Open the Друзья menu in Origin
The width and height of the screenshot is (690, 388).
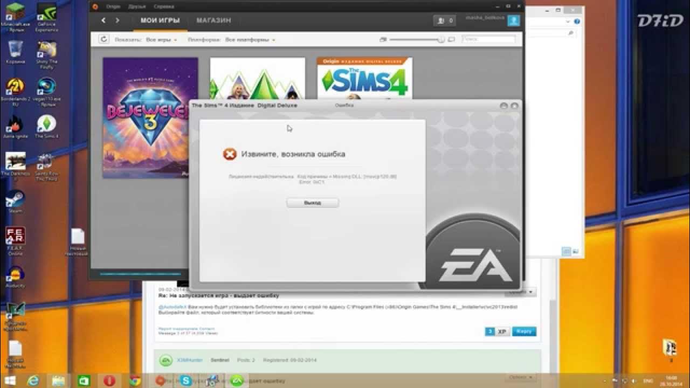click(x=137, y=6)
